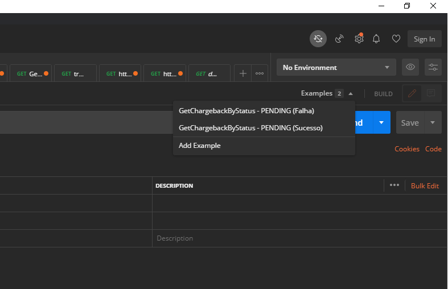
Task: Restore down the Postman window
Action: click(x=407, y=6)
